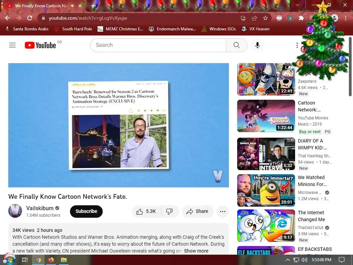The height and width of the screenshot is (265, 353).
Task: Search with your voice microphone
Action: click(257, 45)
